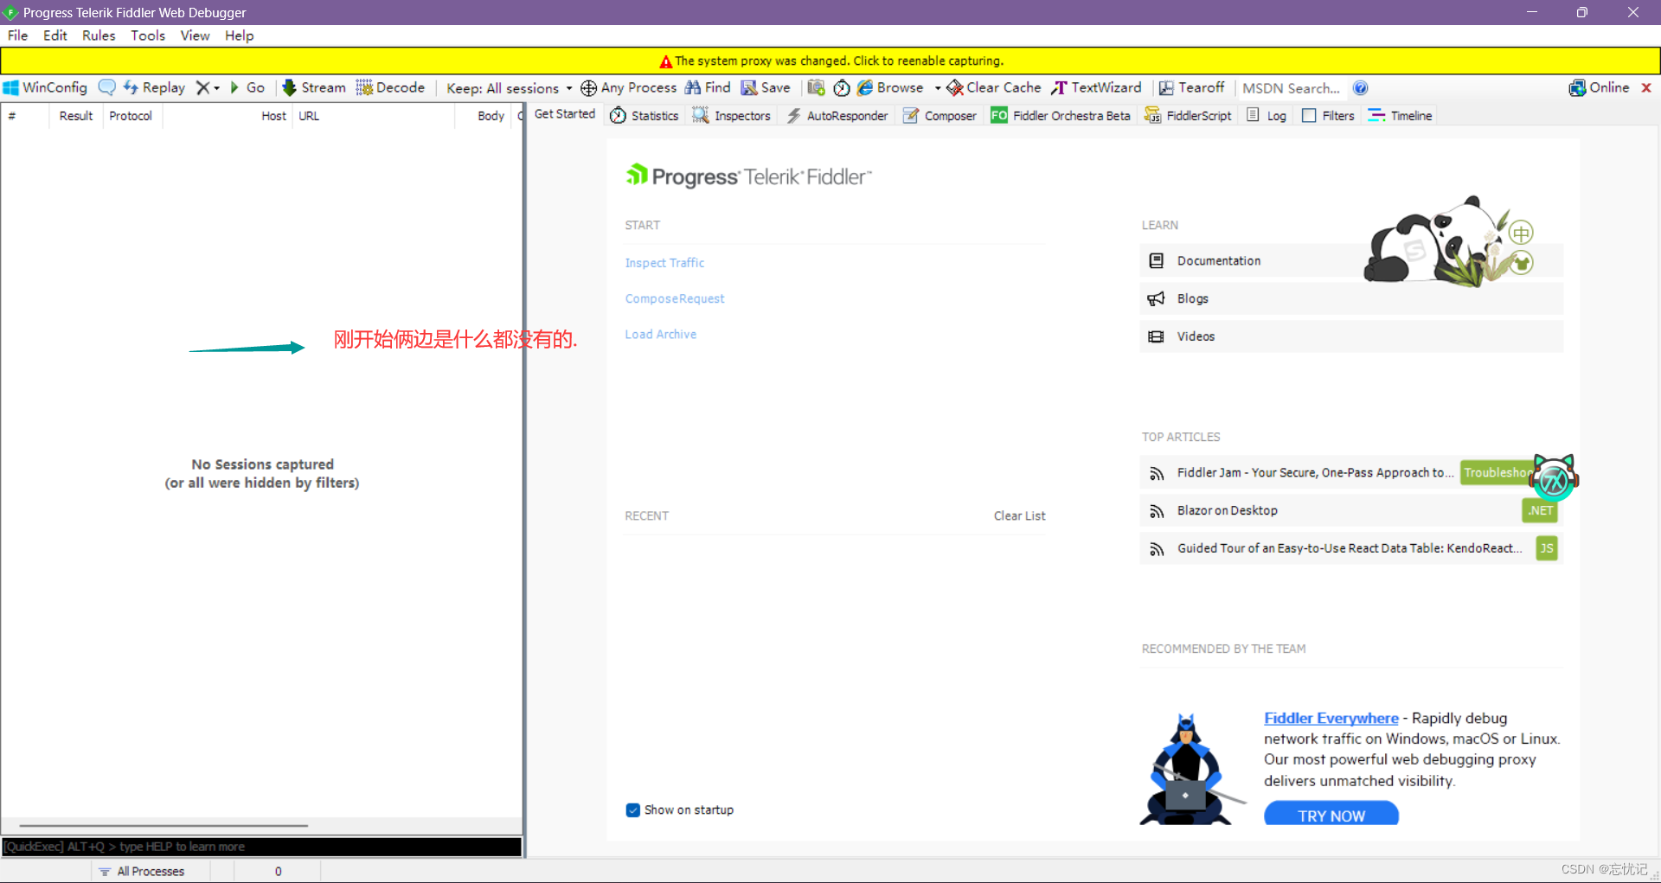1661x883 pixels.
Task: Open Blogs in Learn section
Action: click(1351, 298)
